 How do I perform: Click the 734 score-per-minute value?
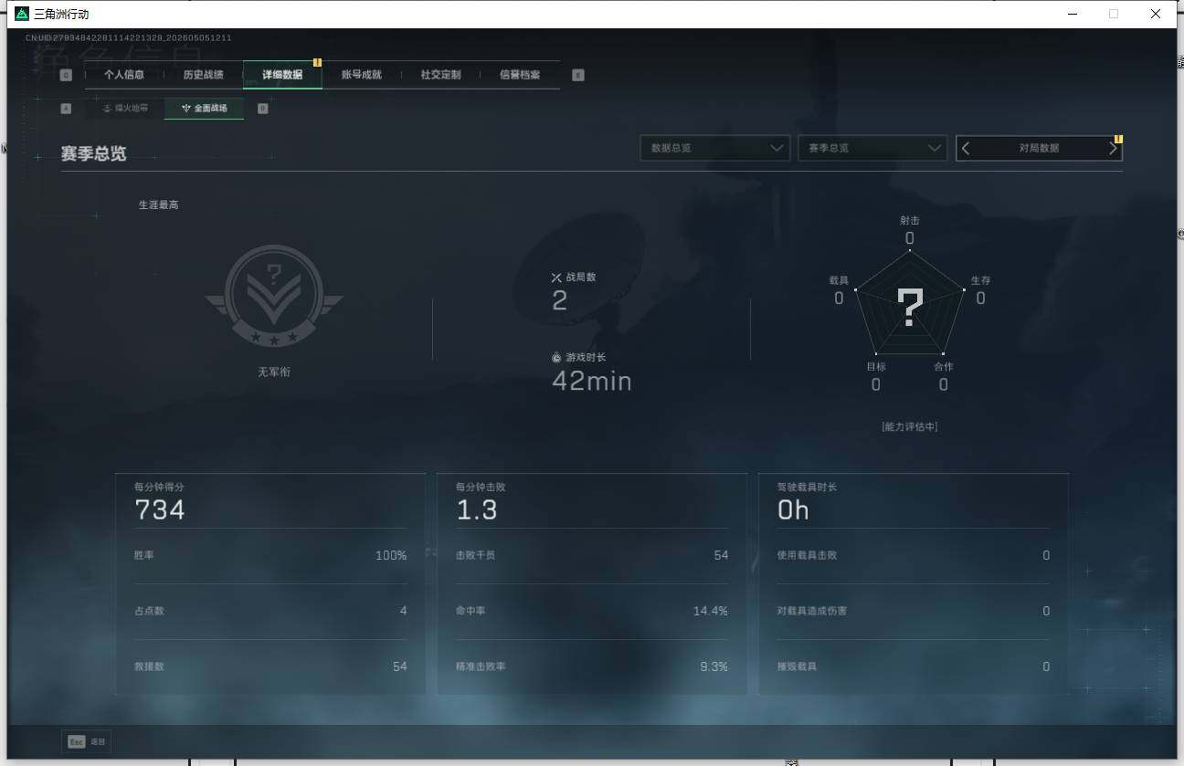click(160, 510)
